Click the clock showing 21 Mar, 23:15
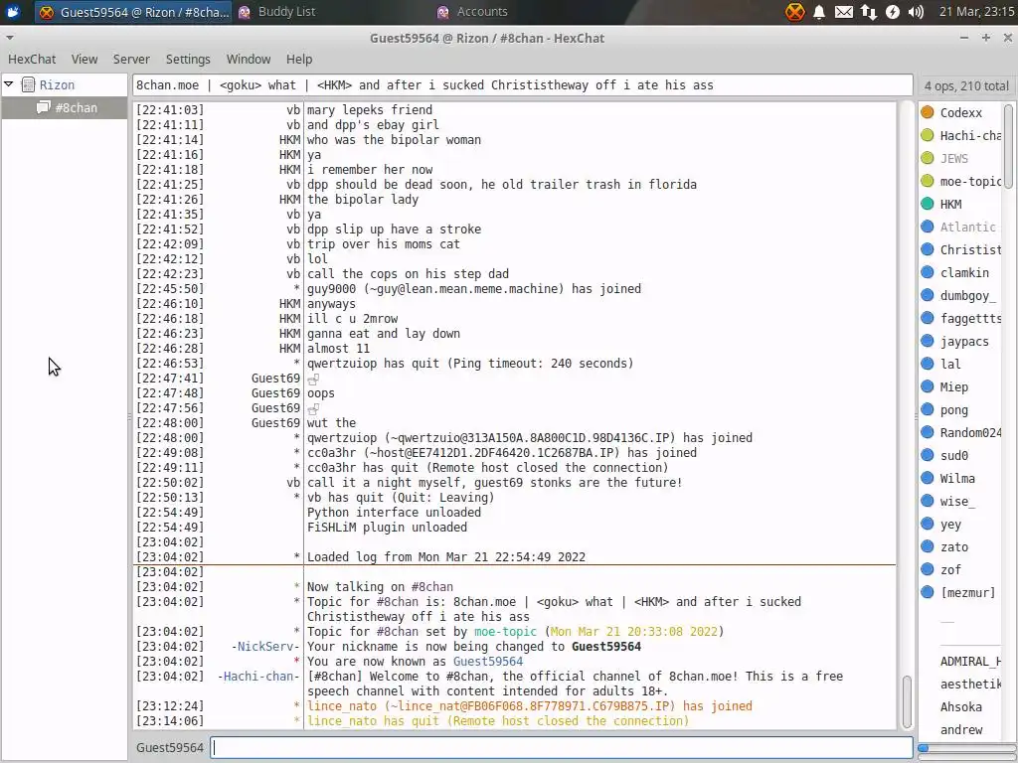 [x=976, y=12]
